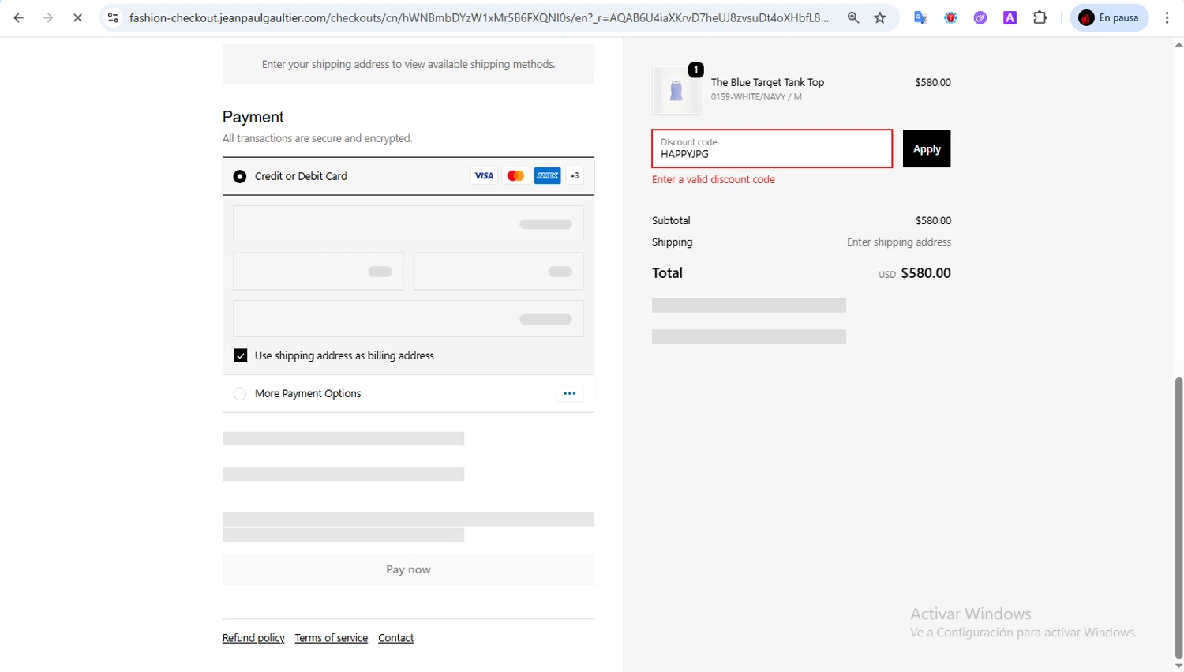Open the Extensions puzzle menu
The height and width of the screenshot is (672, 1184).
(x=1040, y=17)
